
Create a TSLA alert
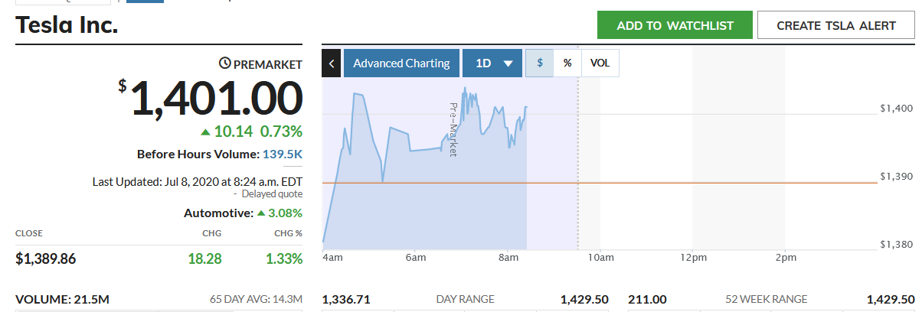click(x=835, y=25)
